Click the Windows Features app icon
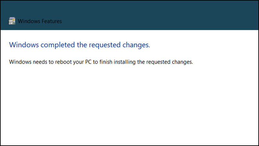 pos(12,21)
